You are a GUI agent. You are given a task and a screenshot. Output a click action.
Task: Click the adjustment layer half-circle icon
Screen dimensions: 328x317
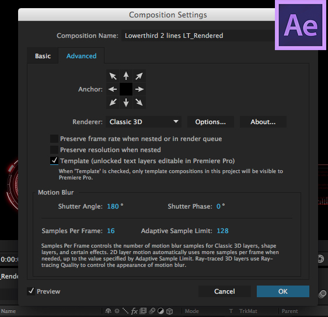(160, 311)
